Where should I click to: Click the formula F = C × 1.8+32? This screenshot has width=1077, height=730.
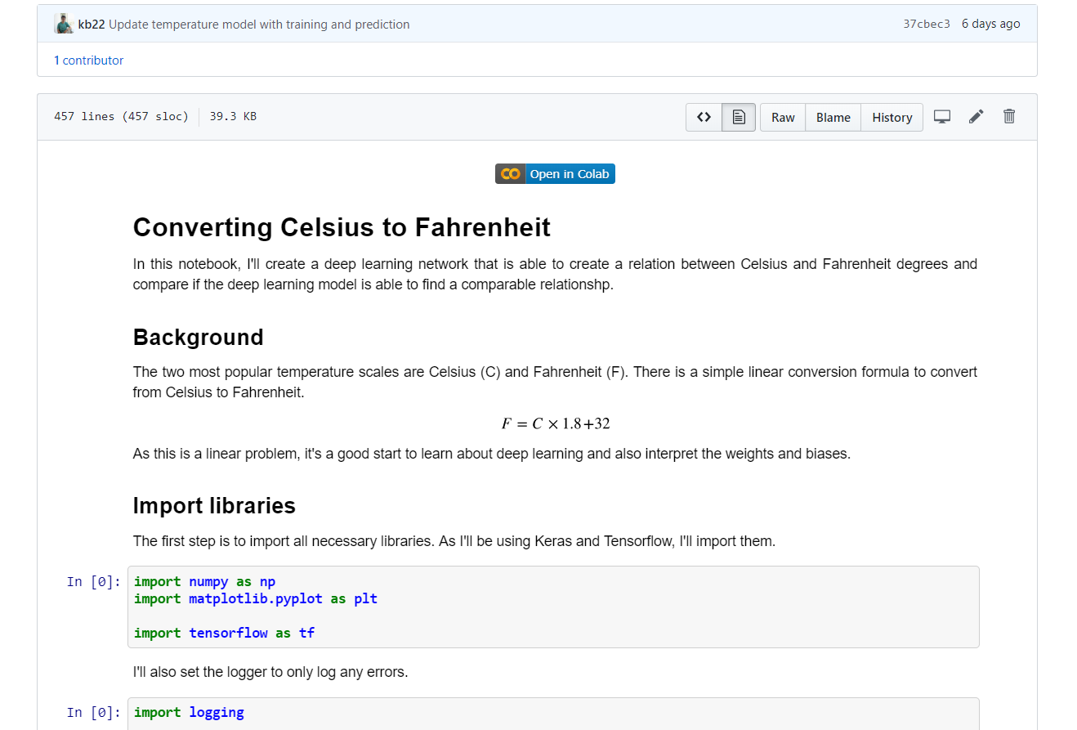click(556, 423)
